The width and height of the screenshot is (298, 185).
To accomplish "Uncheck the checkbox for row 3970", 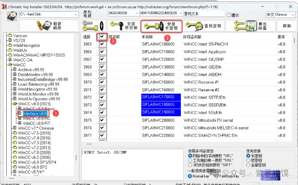I will point(102,82).
